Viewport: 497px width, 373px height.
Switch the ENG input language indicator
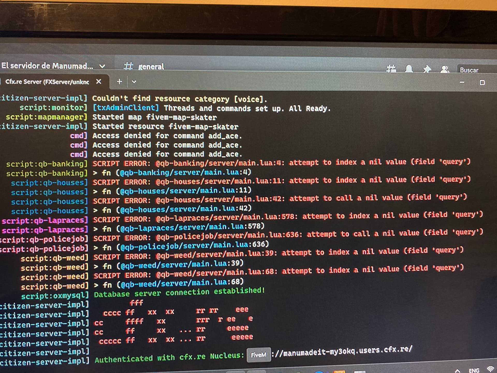coord(474,370)
